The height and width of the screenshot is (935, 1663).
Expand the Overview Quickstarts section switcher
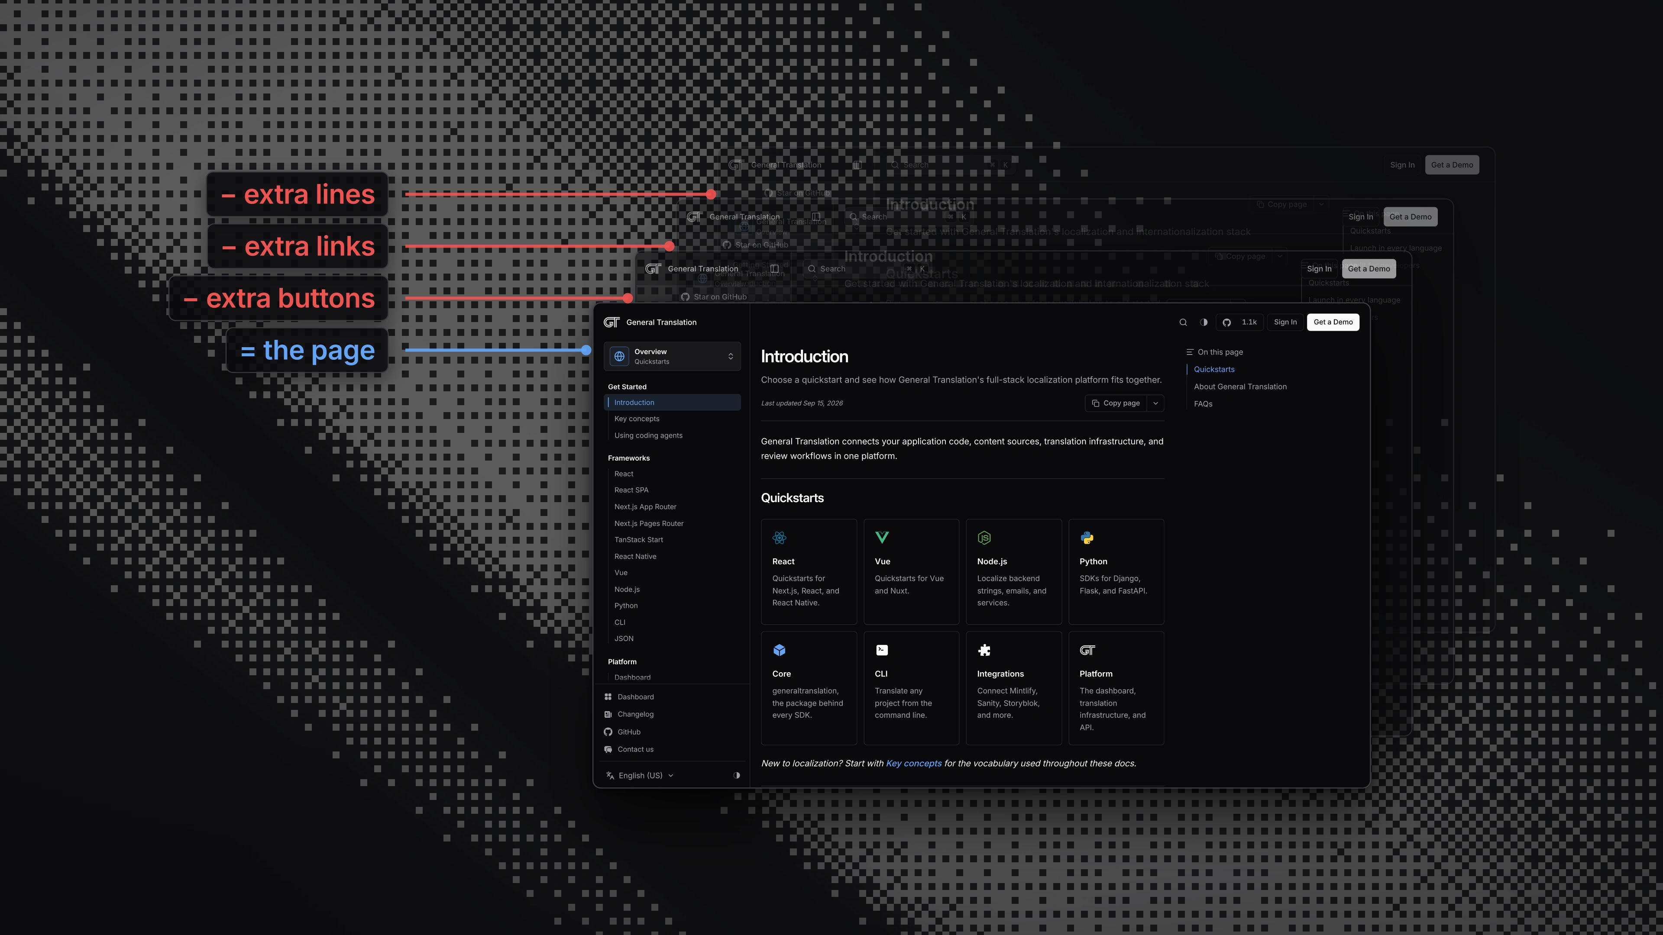[672, 356]
